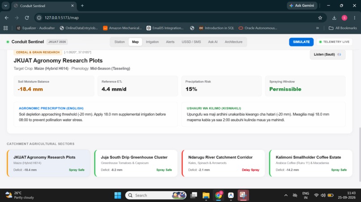Click the taskbar Search box
This screenshot has height=202, width=361.
[x=156, y=195]
